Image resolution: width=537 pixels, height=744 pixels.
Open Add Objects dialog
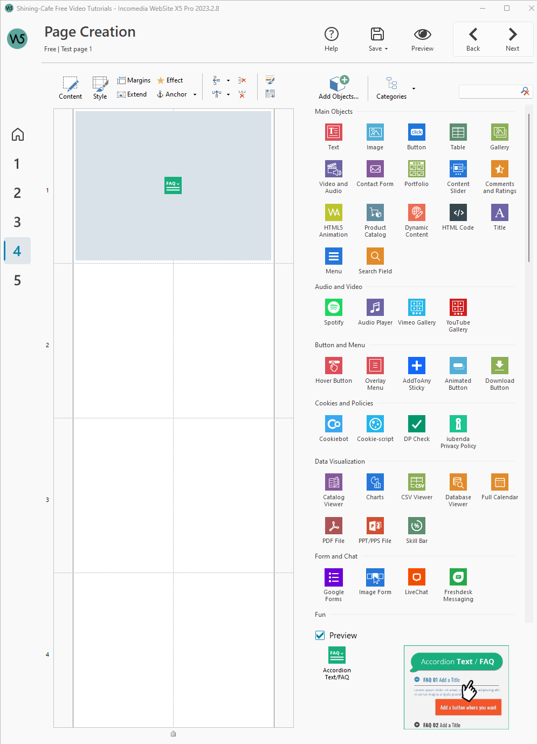click(x=339, y=87)
